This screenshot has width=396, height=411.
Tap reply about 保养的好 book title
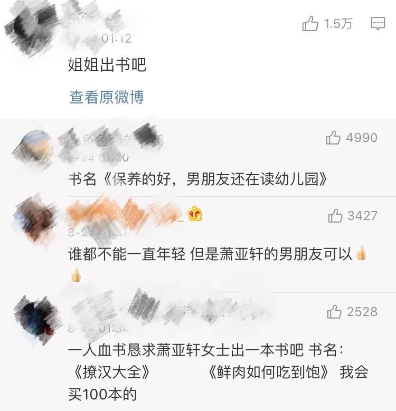[x=198, y=179]
